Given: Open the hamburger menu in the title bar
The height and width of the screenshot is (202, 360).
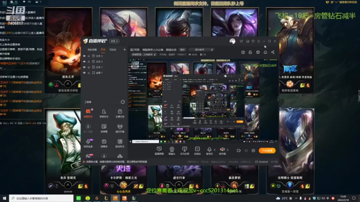Looking at the screenshot, I should (x=258, y=41).
